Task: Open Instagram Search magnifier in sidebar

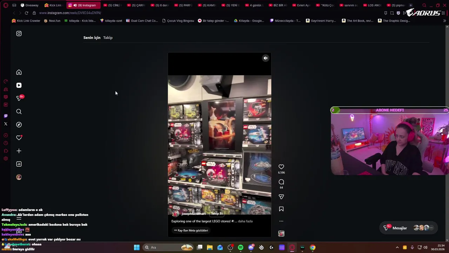Action: [x=19, y=111]
